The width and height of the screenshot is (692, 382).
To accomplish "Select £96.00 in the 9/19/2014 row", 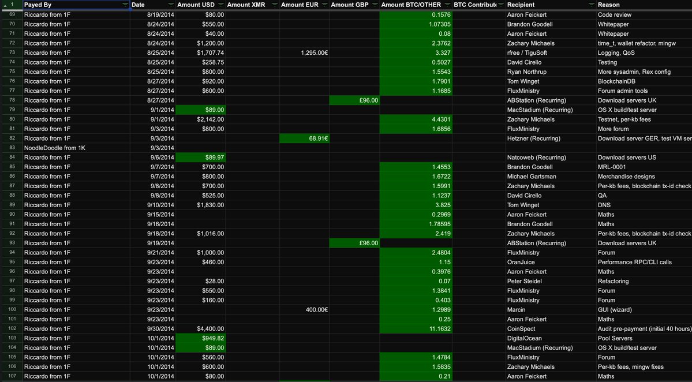I will (x=354, y=243).
